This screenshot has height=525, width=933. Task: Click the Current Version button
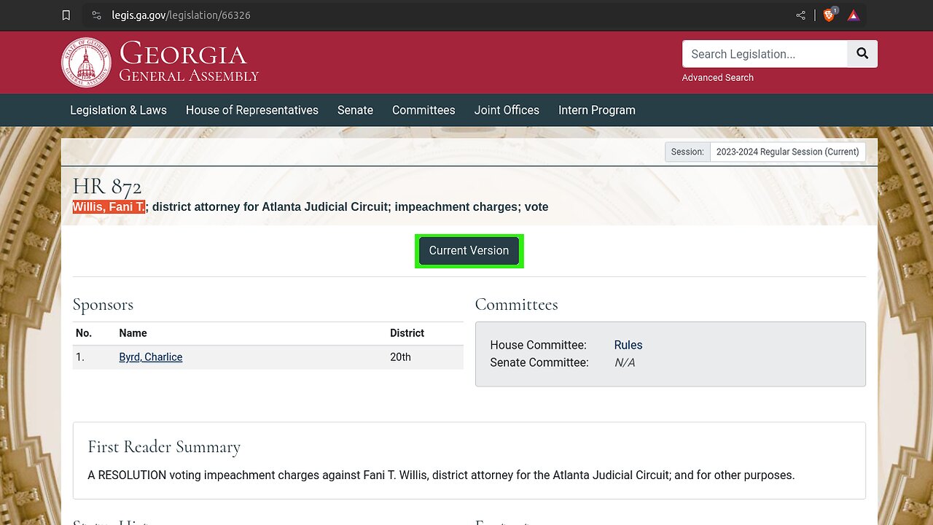point(469,251)
